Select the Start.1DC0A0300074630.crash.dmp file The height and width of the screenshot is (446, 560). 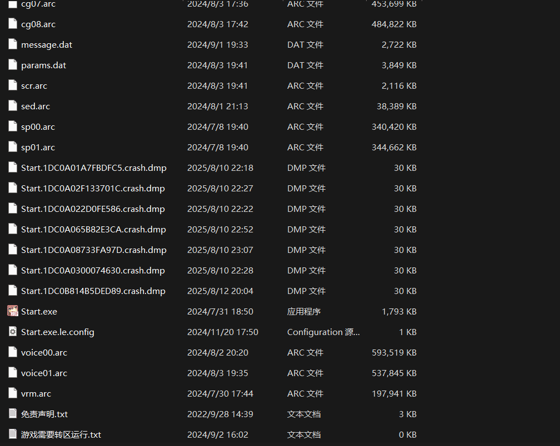[x=93, y=270]
